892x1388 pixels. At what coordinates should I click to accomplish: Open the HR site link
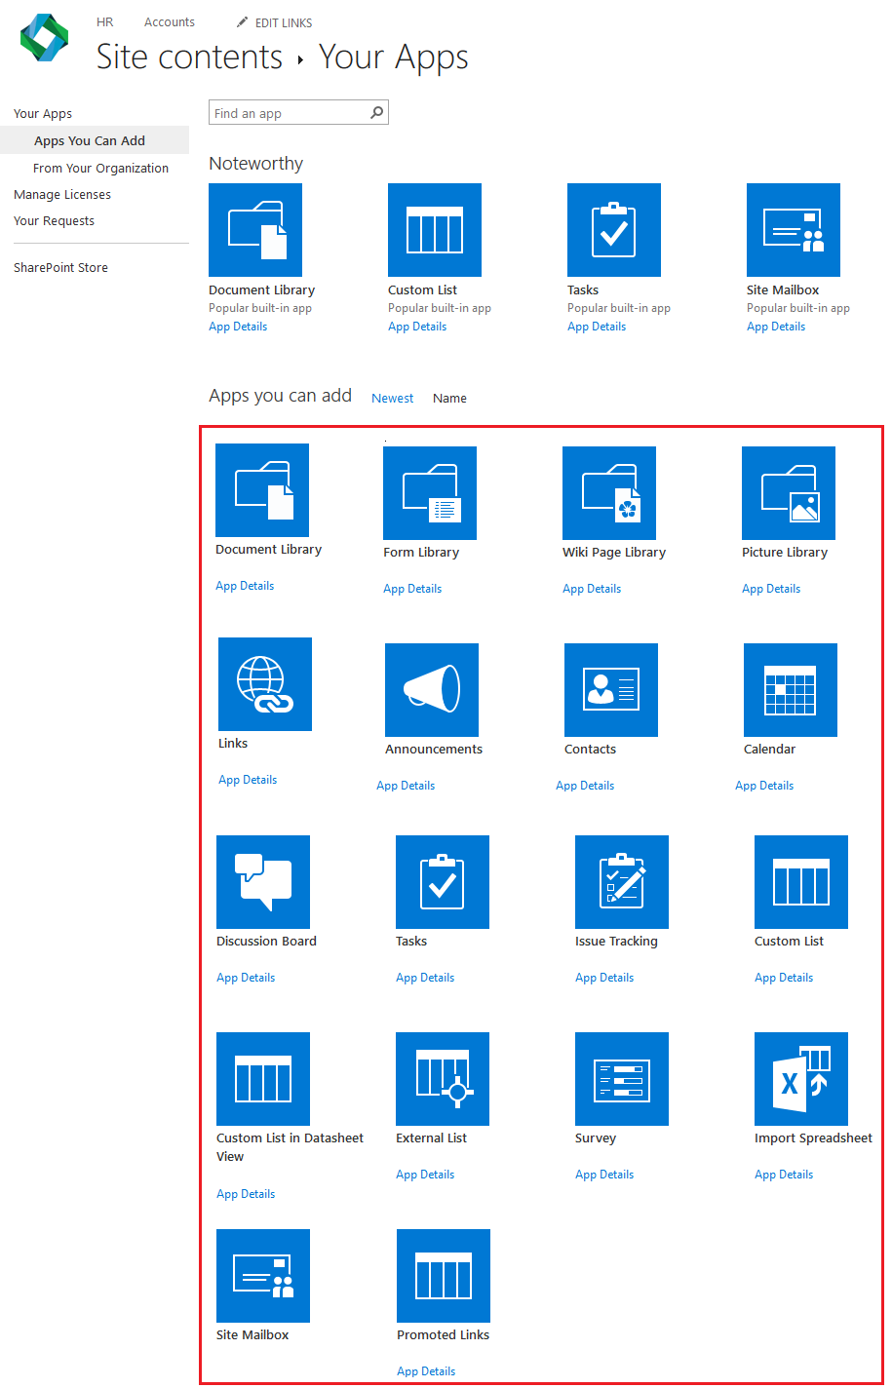point(104,21)
